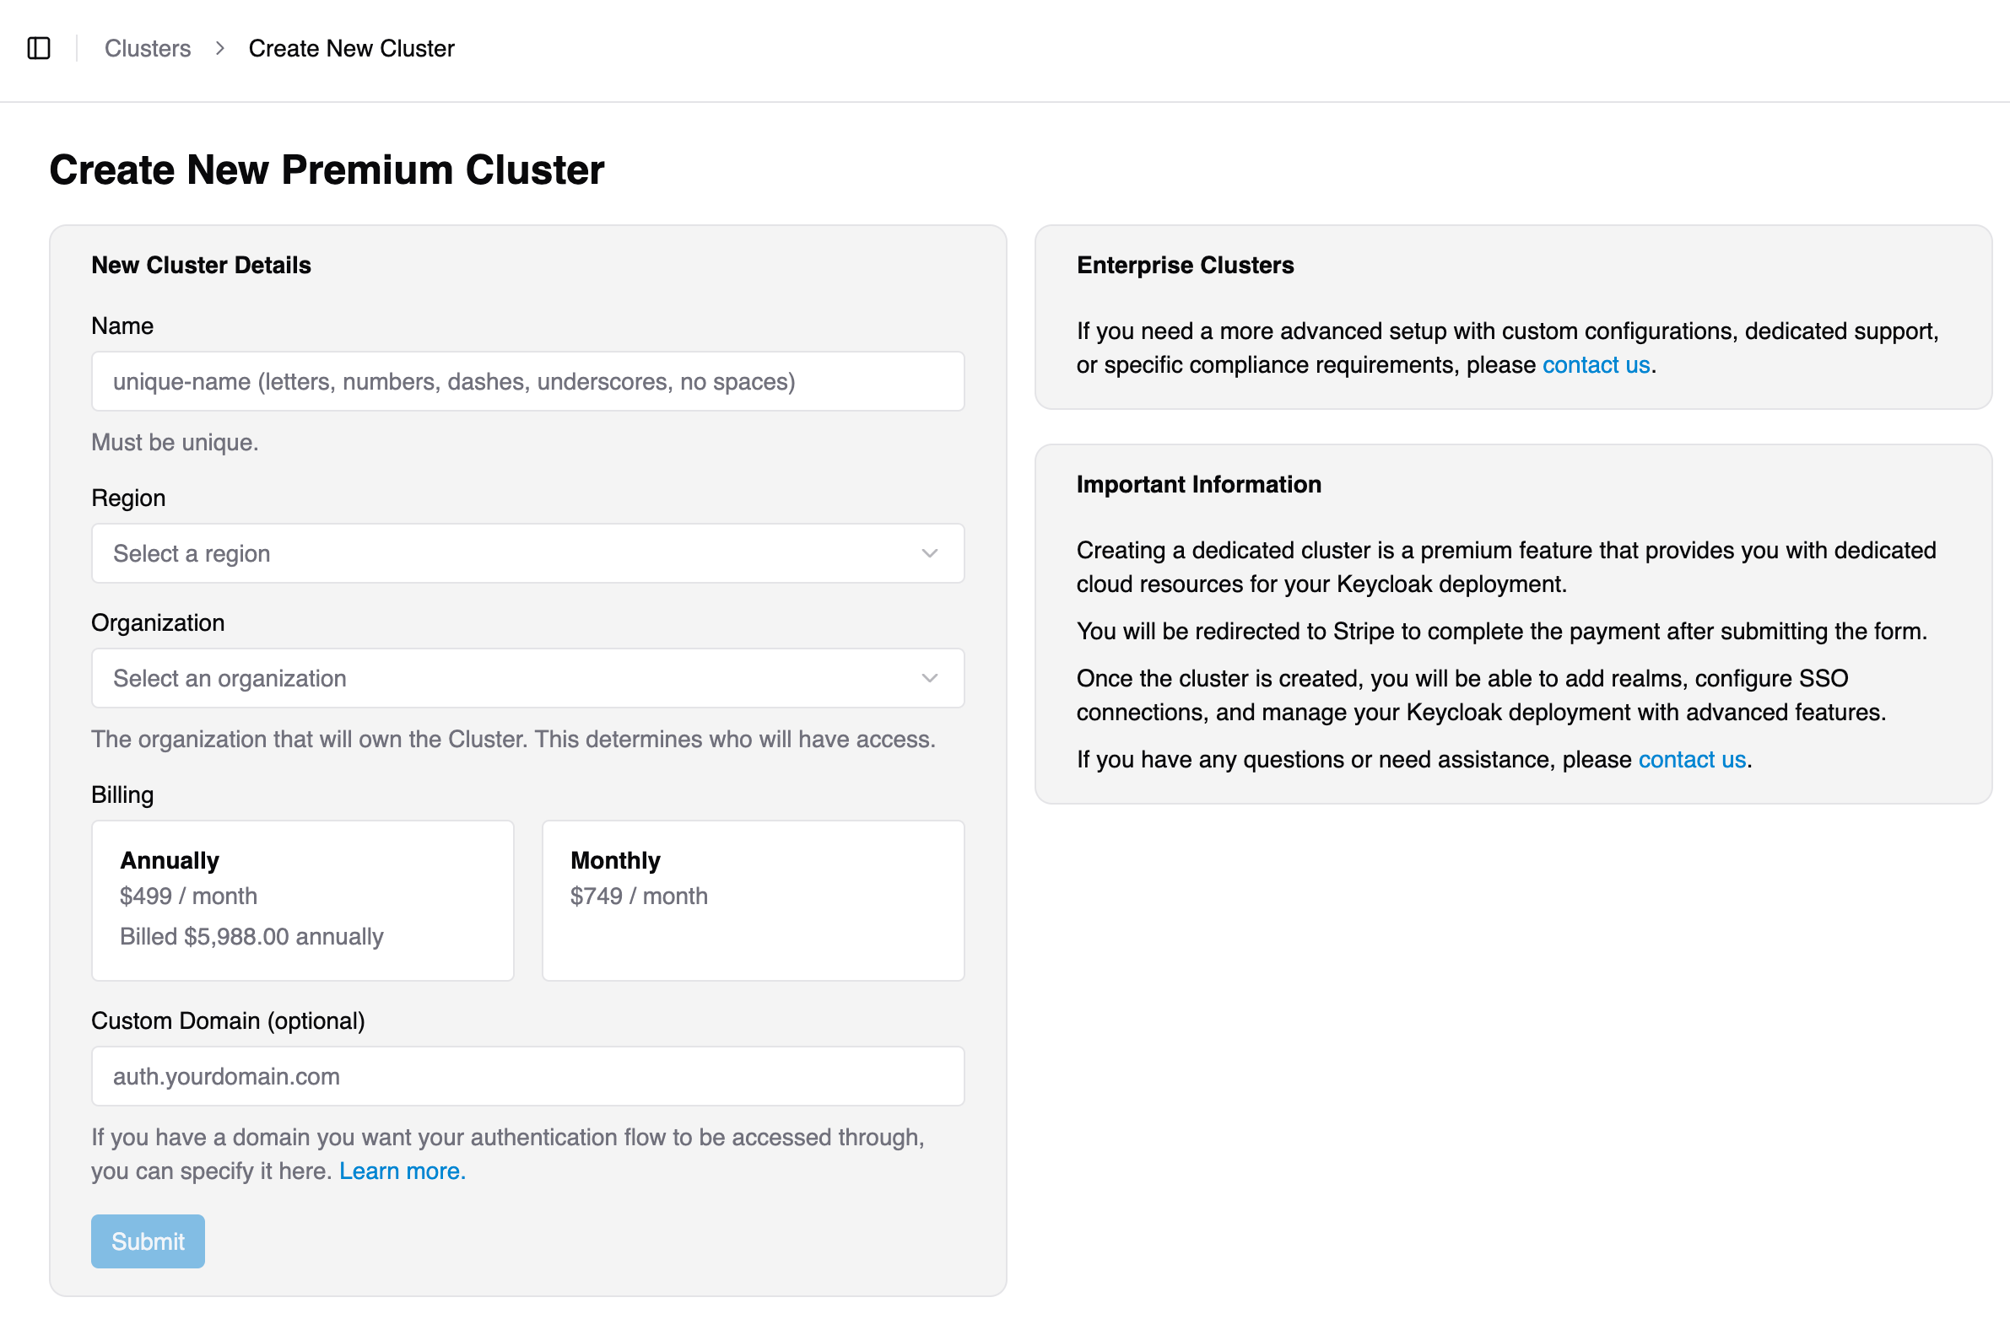Open "contact us" under Enterprise Clusters
Image resolution: width=2010 pixels, height=1319 pixels.
coord(1596,363)
